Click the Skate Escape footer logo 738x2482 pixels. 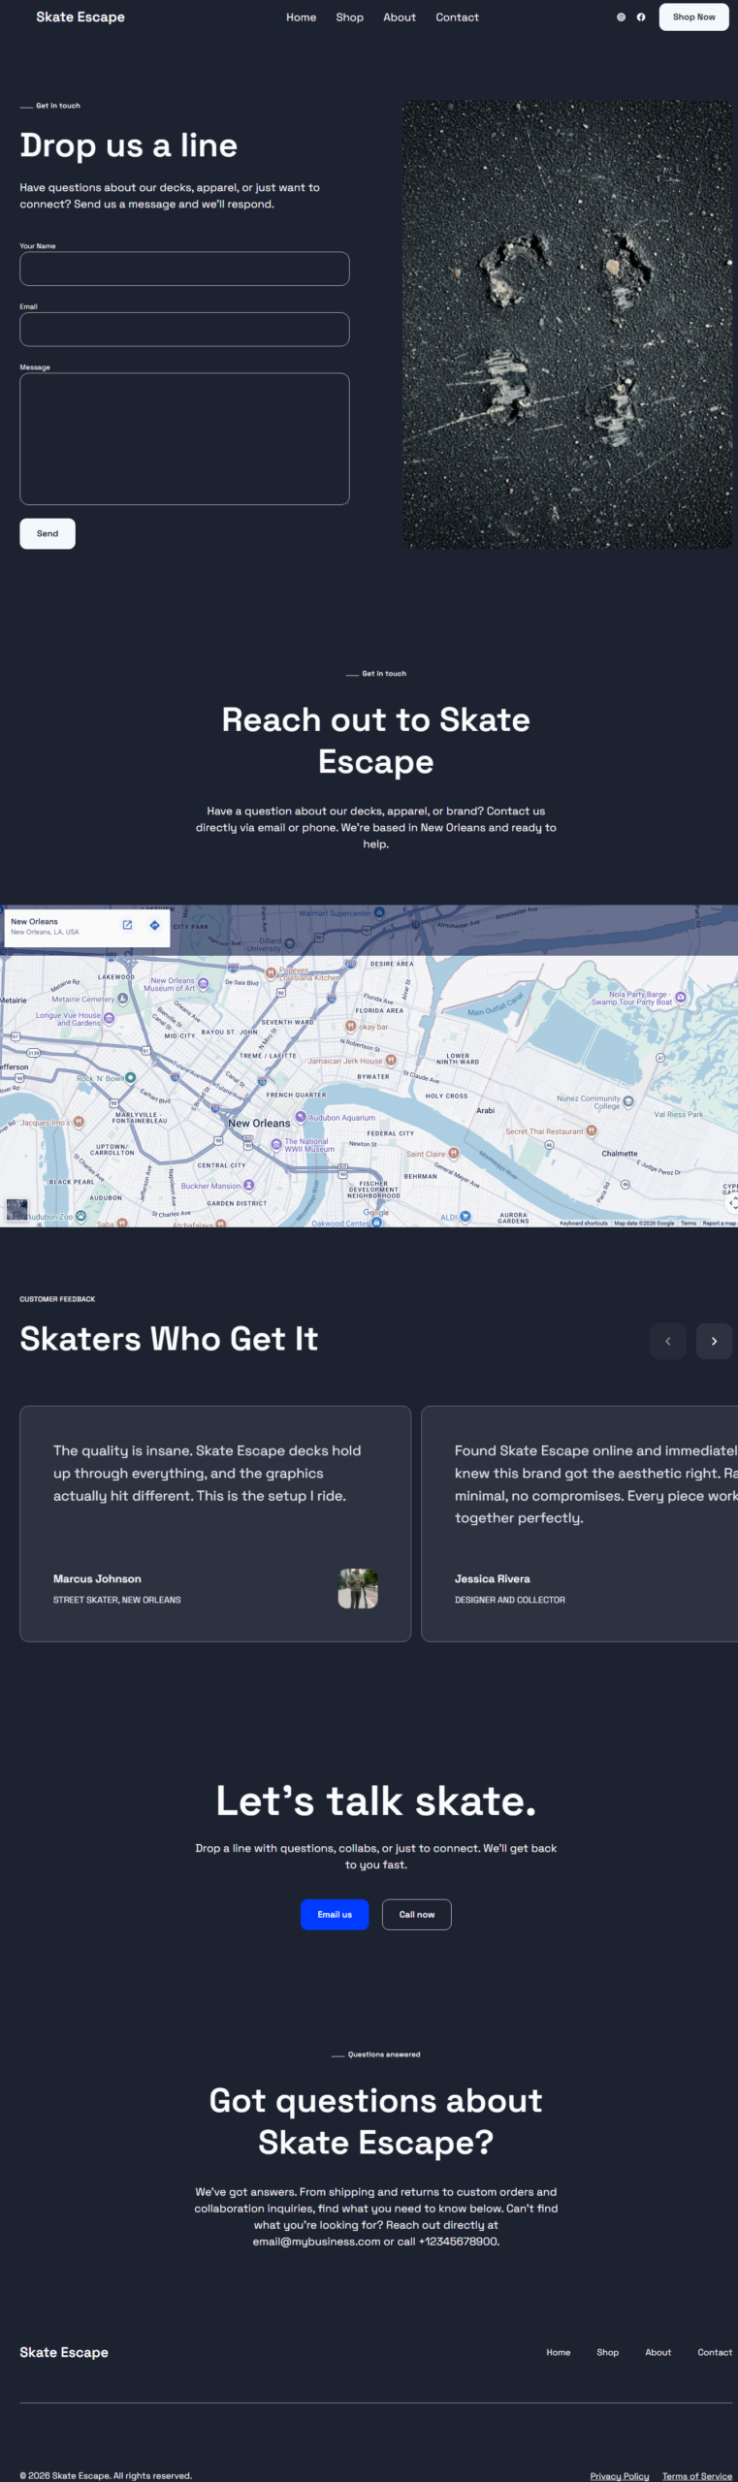(64, 2352)
